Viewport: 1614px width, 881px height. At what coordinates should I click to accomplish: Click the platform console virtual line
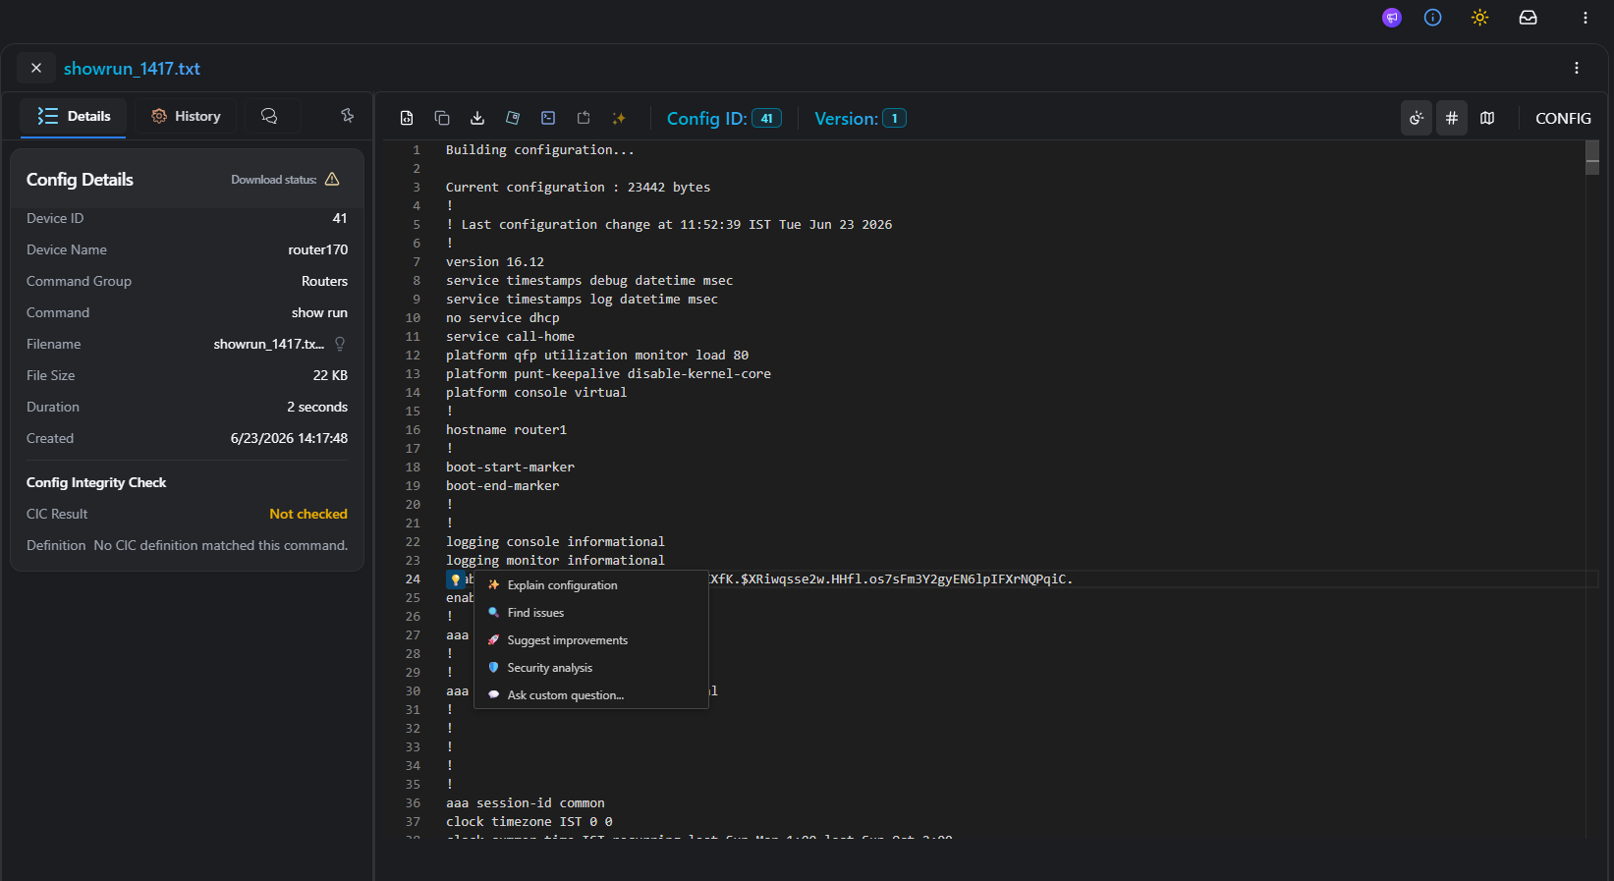(536, 393)
